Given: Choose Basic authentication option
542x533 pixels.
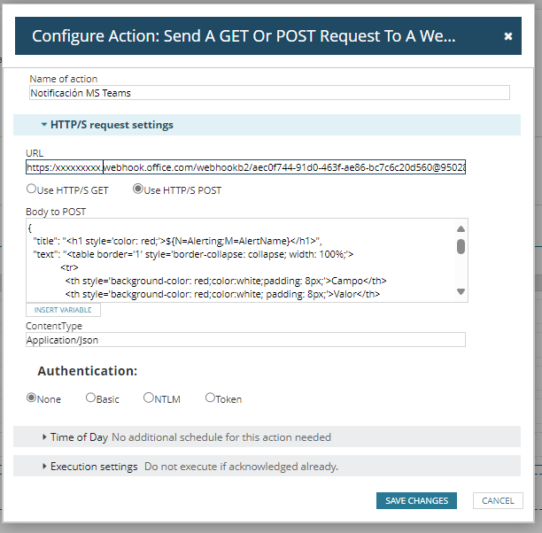Looking at the screenshot, I should point(90,398).
